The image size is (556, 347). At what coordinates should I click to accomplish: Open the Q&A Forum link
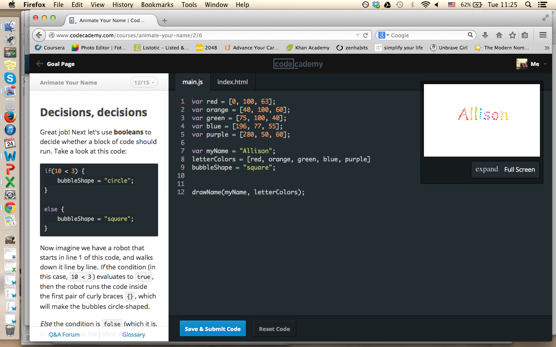pos(64,334)
